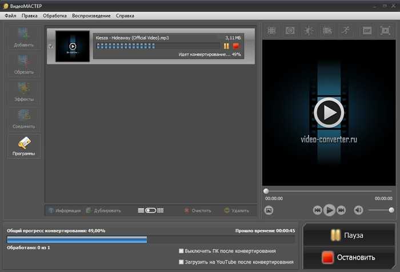Mute the player volume speaker icon

[x=358, y=210]
